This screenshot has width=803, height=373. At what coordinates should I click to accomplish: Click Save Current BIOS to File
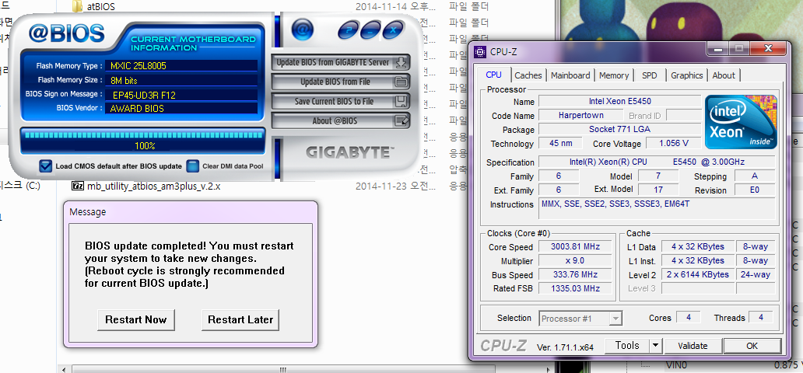click(341, 101)
